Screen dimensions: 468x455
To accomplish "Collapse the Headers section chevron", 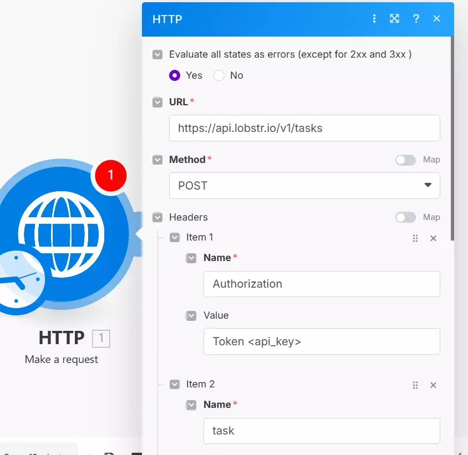I will 157,217.
